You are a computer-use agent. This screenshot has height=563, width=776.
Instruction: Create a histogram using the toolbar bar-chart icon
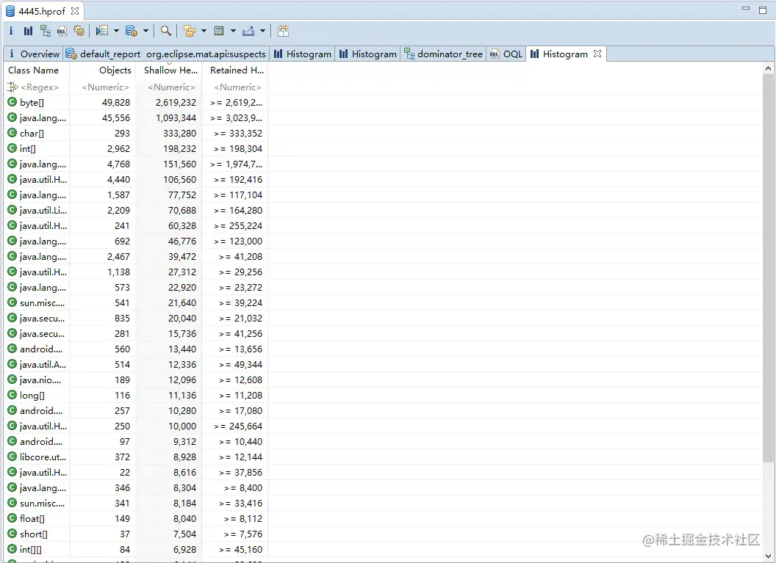(x=28, y=31)
